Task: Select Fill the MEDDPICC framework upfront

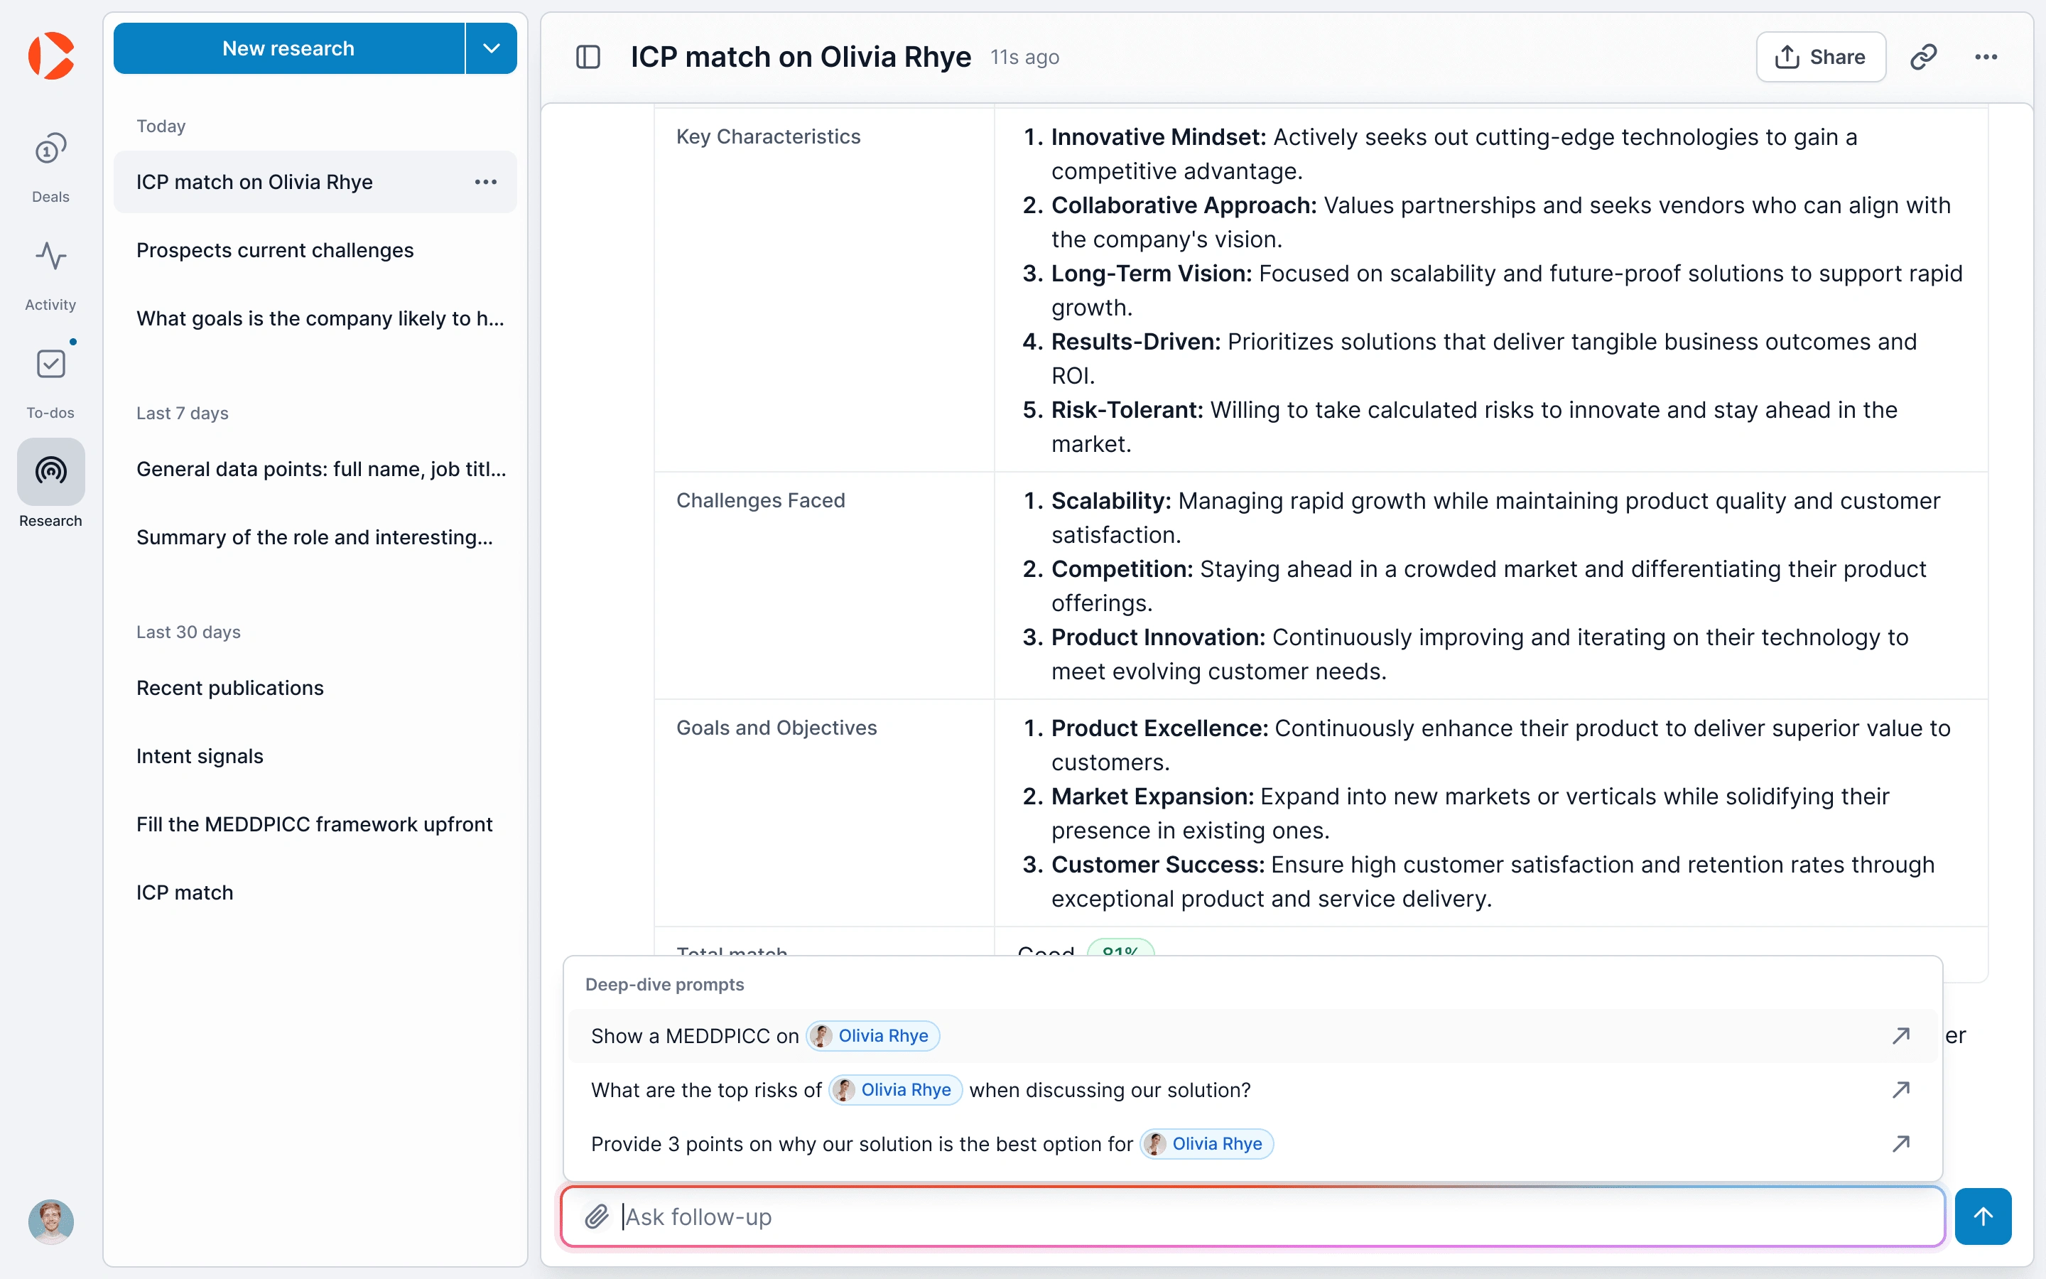Action: tap(314, 824)
